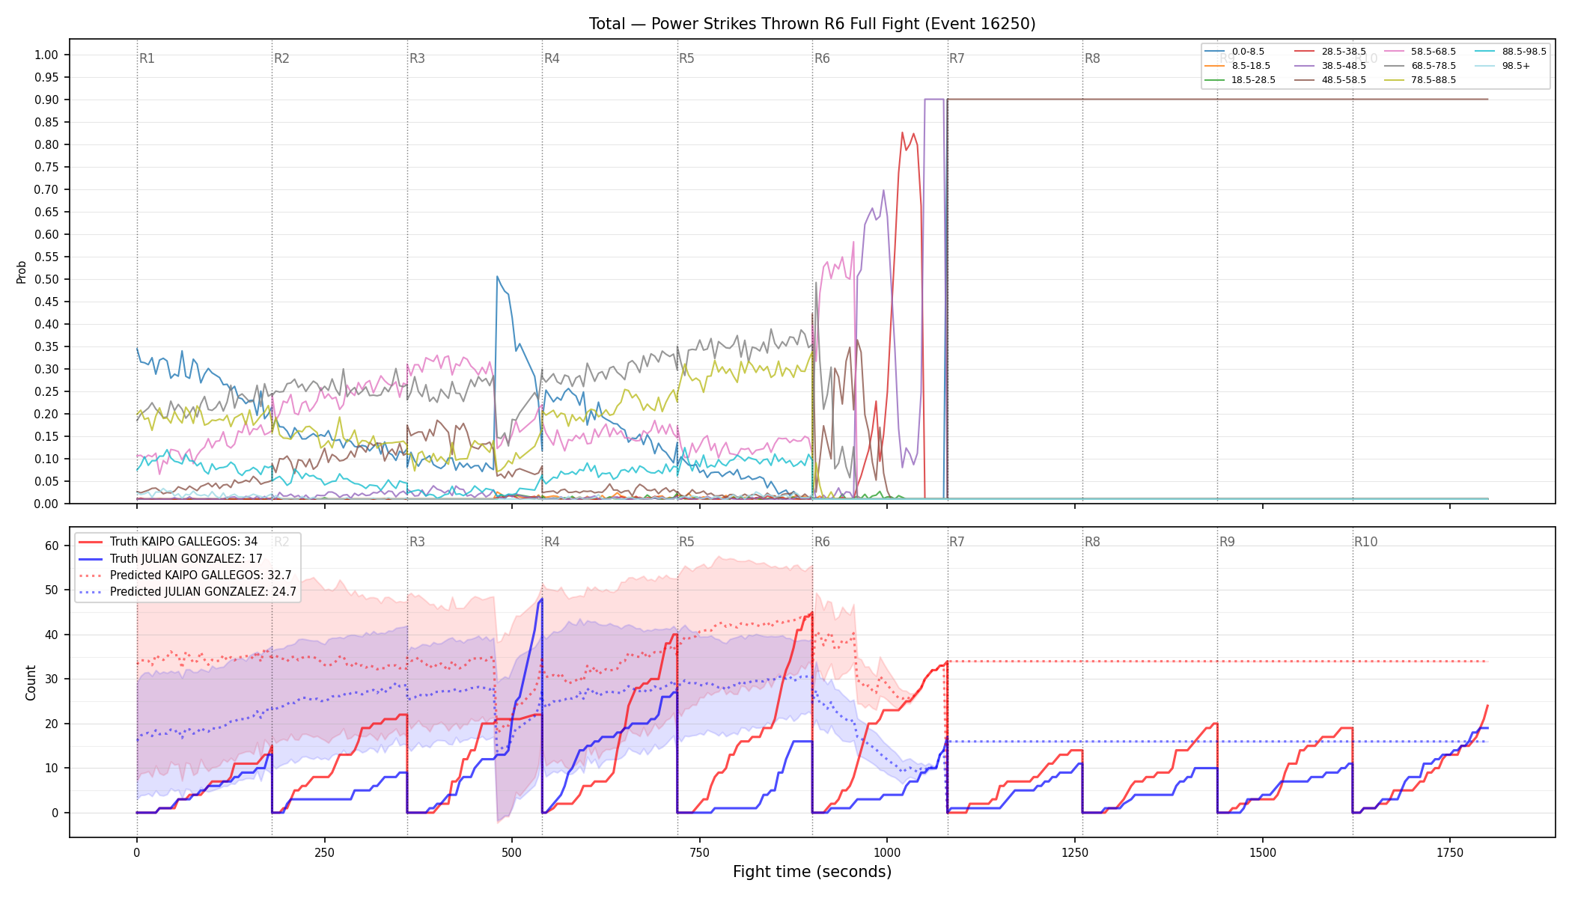Image resolution: width=1572 pixels, height=898 pixels.
Task: Click the R8 round marker in the count chart
Action: 1092,542
